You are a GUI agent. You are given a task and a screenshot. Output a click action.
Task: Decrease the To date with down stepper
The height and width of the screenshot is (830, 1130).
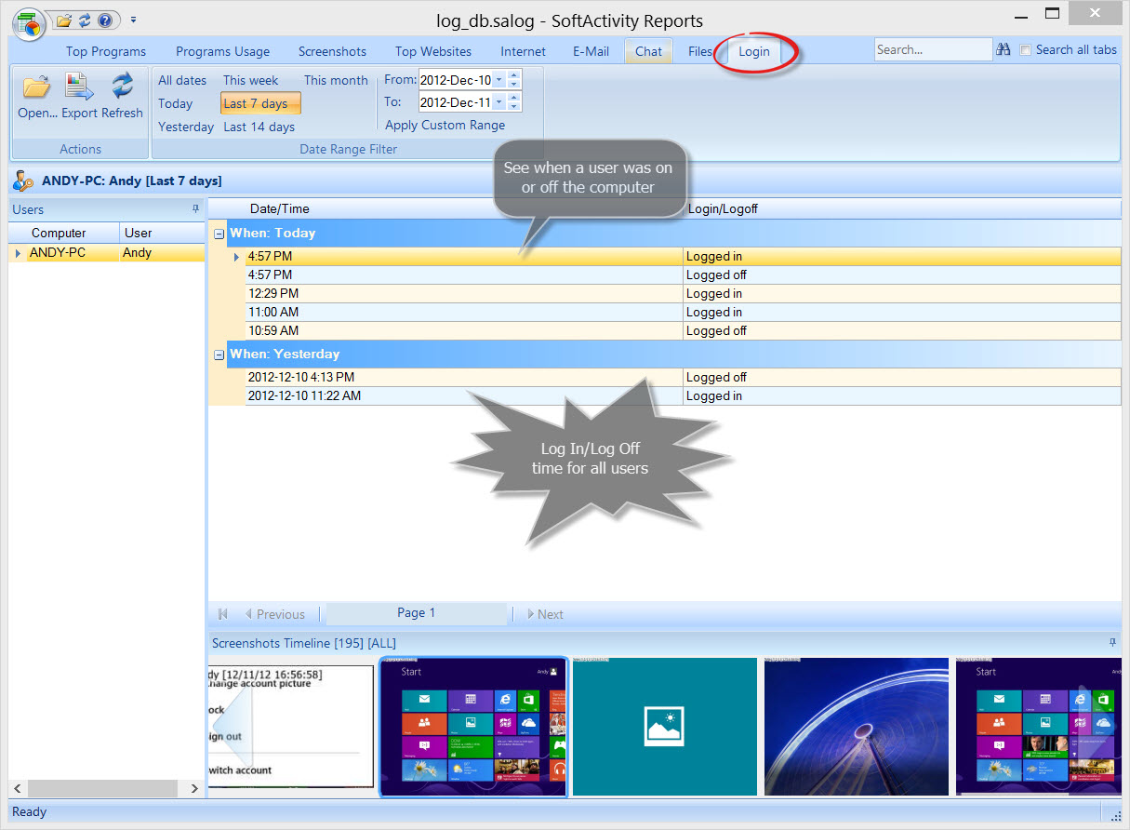pos(514,107)
